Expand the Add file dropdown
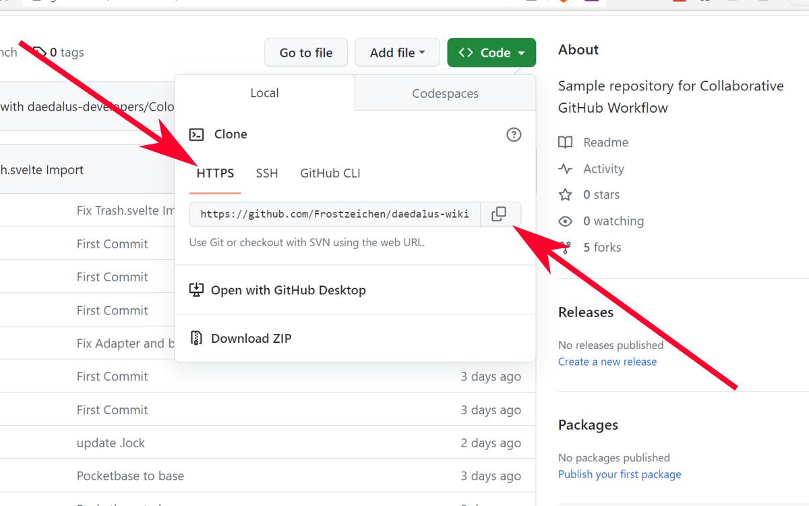The width and height of the screenshot is (809, 506). coord(397,53)
